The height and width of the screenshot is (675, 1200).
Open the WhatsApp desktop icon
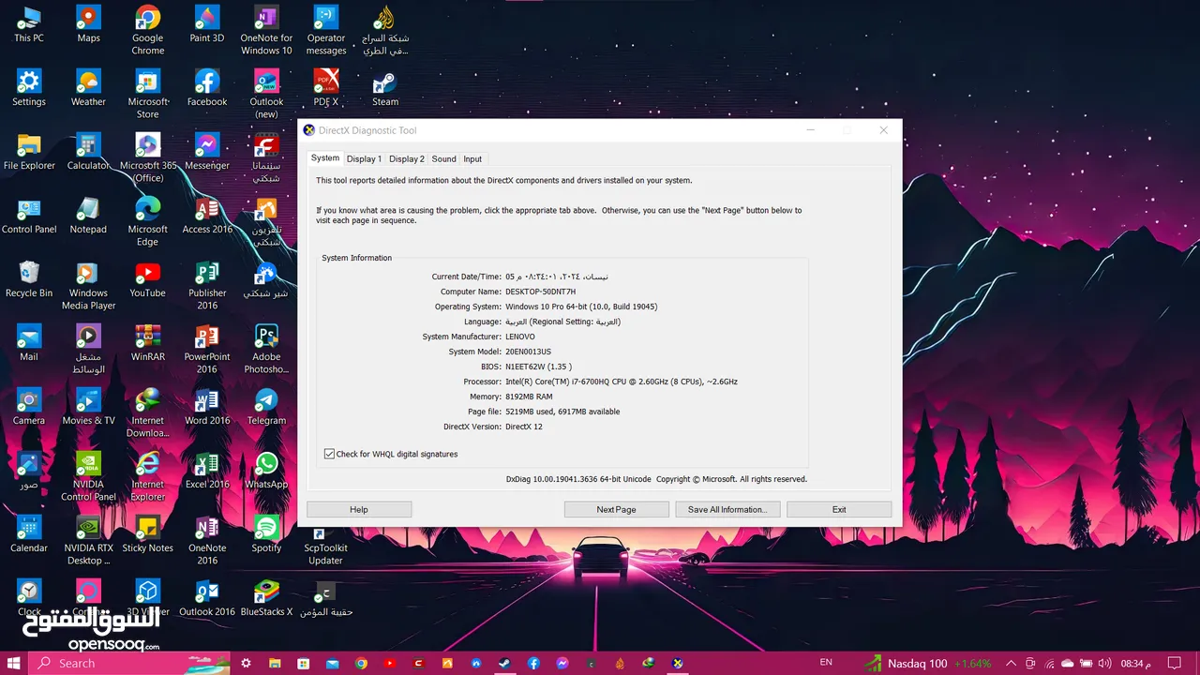click(x=266, y=471)
